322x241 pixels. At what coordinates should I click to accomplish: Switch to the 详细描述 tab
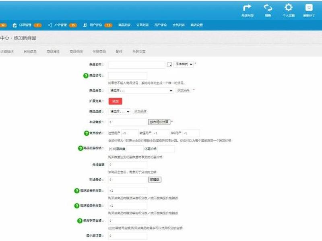[7, 52]
